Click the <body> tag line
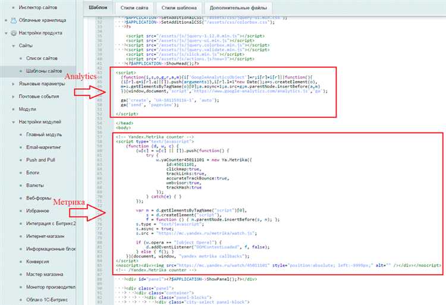The width and height of the screenshot is (446, 305). tap(124, 128)
